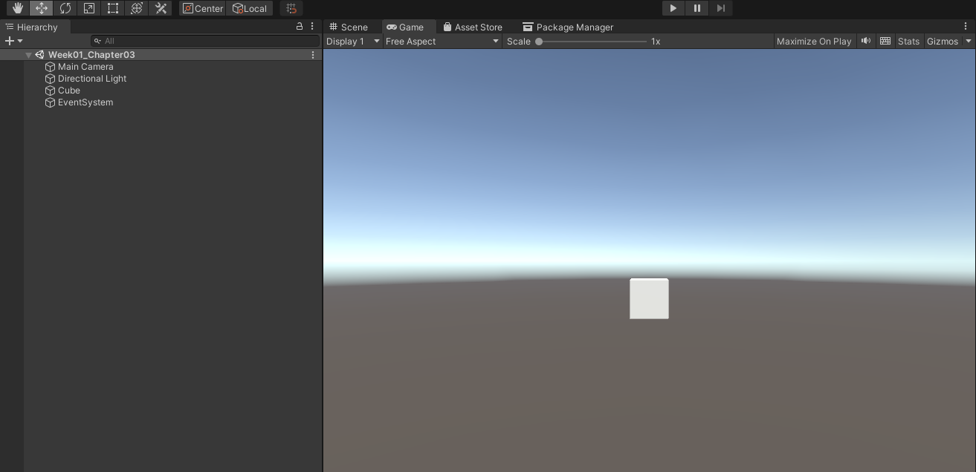Select Directional Light in Hierarchy
This screenshot has height=472, width=976.
[92, 79]
